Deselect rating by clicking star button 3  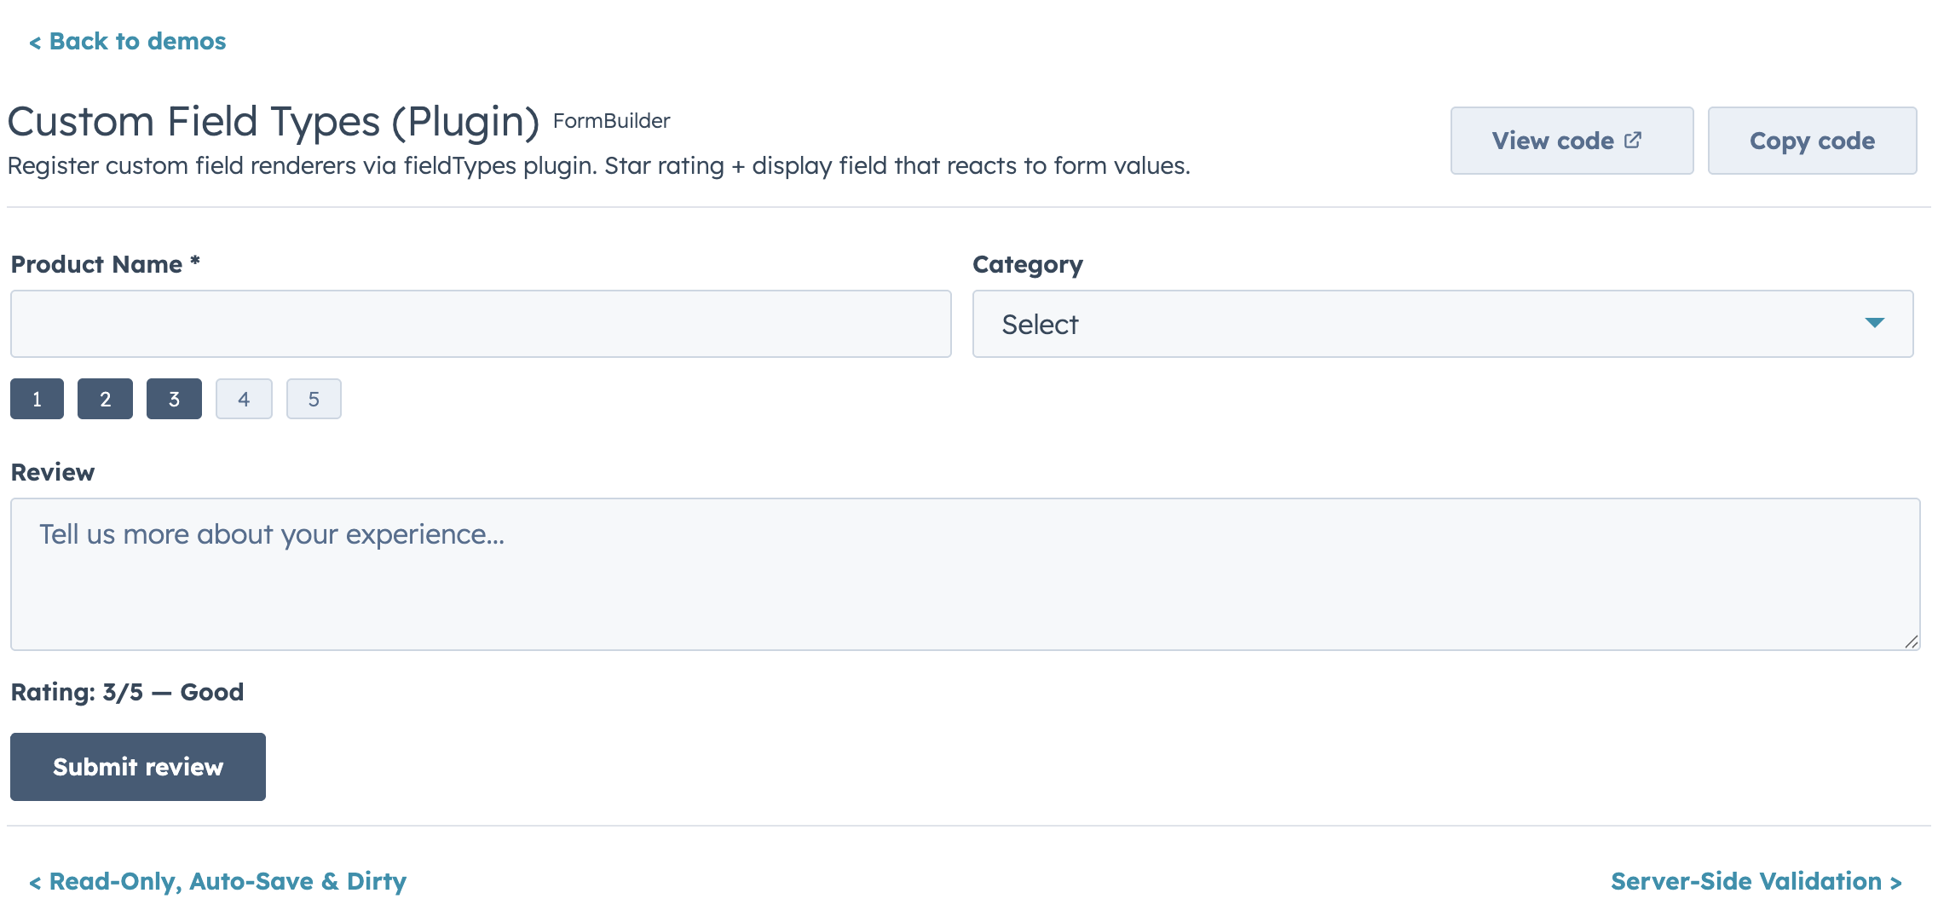(x=174, y=398)
